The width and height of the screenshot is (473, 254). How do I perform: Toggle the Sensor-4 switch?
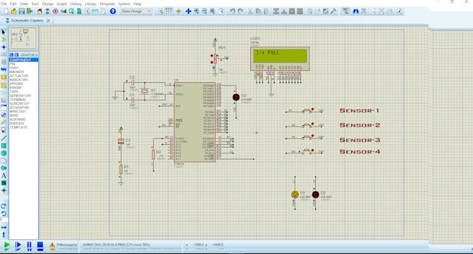[307, 151]
